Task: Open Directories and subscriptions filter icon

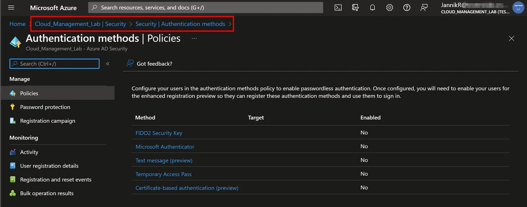Action: click(x=355, y=7)
